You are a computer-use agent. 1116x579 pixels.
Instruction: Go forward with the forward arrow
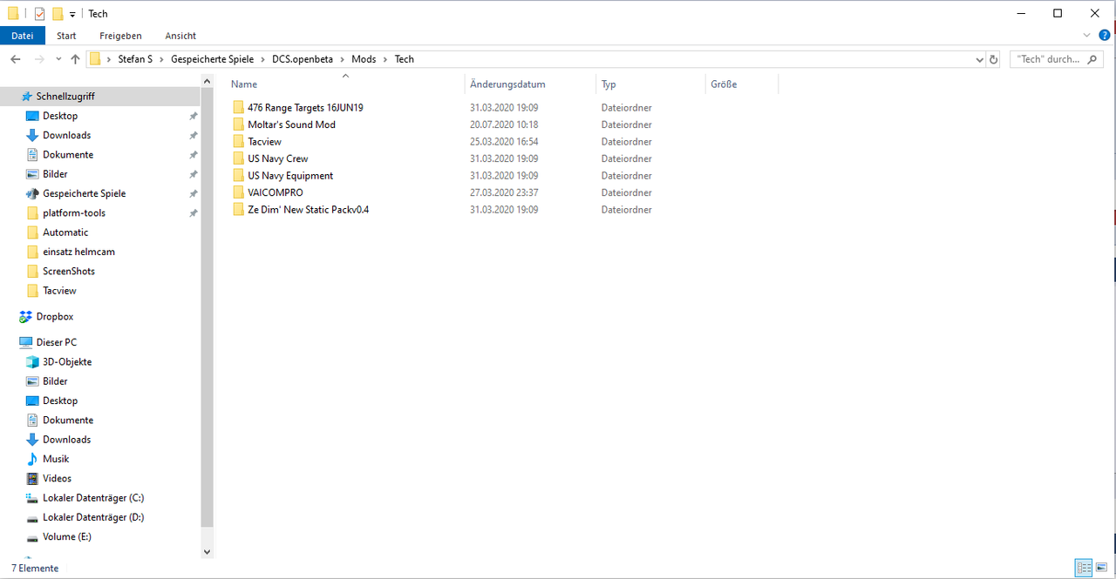pyautogui.click(x=38, y=59)
